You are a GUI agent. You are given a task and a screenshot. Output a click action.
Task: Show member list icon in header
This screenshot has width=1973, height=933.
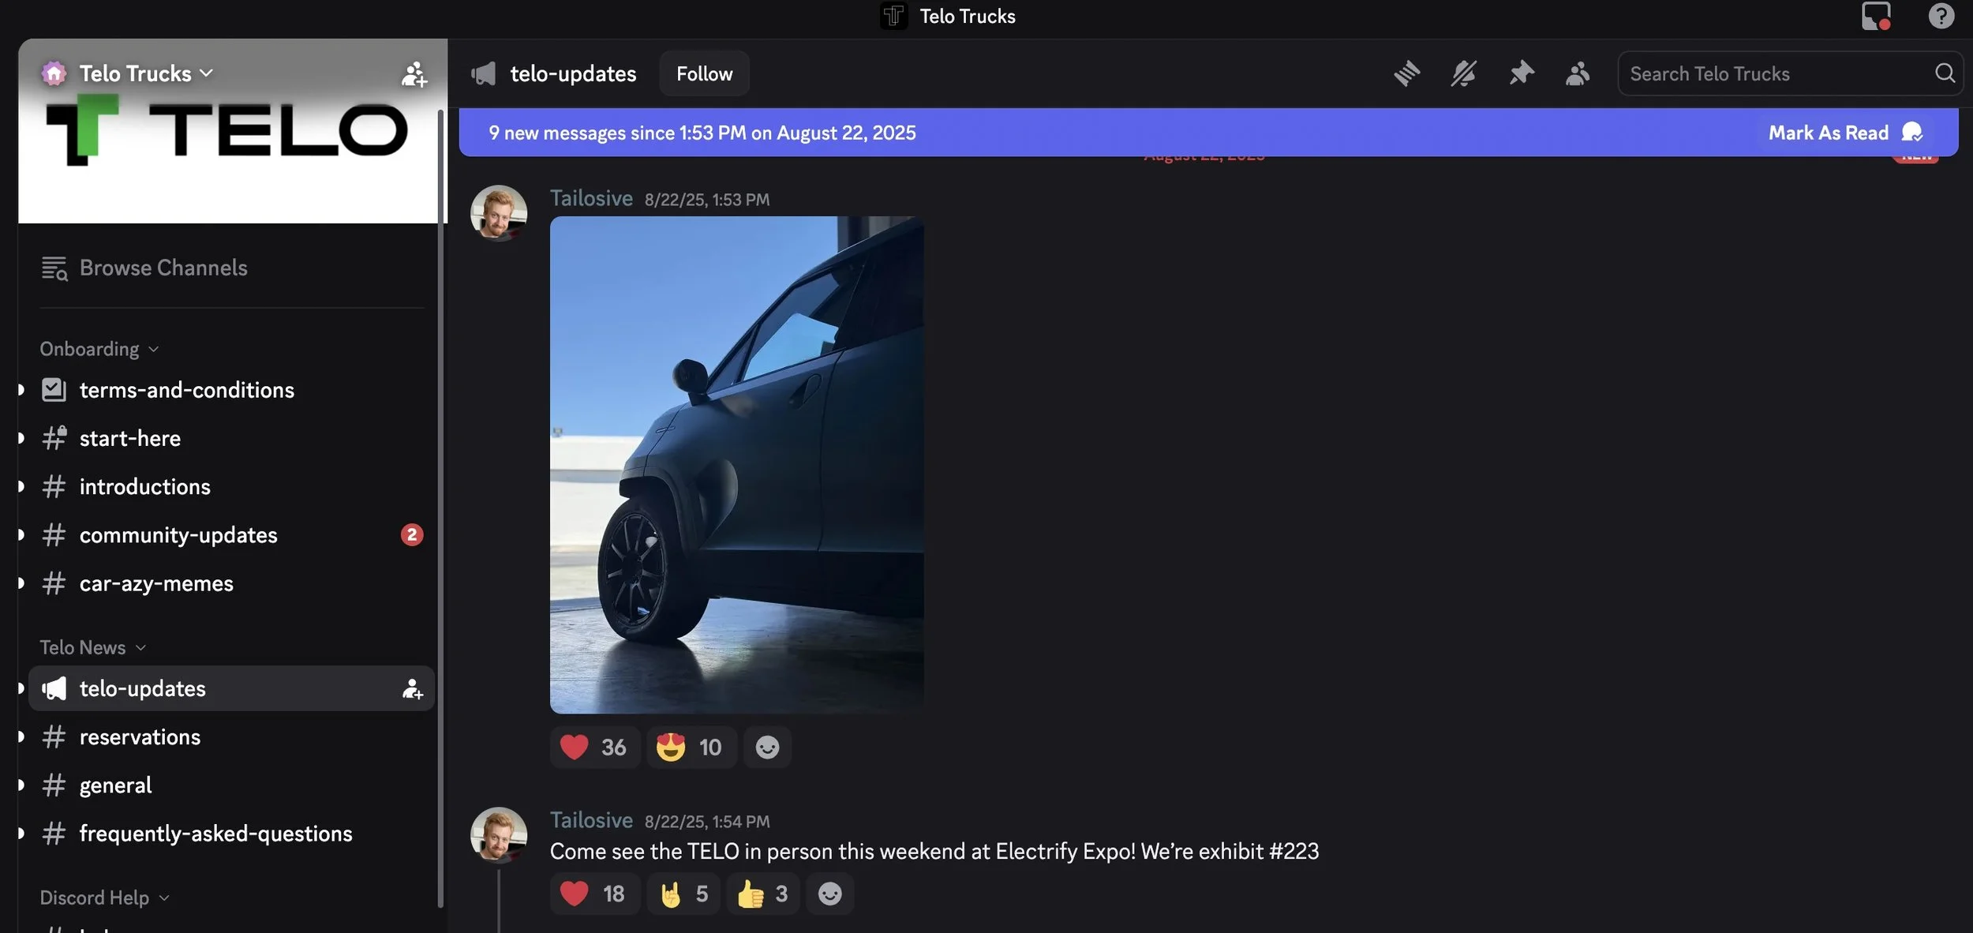coord(1578,73)
